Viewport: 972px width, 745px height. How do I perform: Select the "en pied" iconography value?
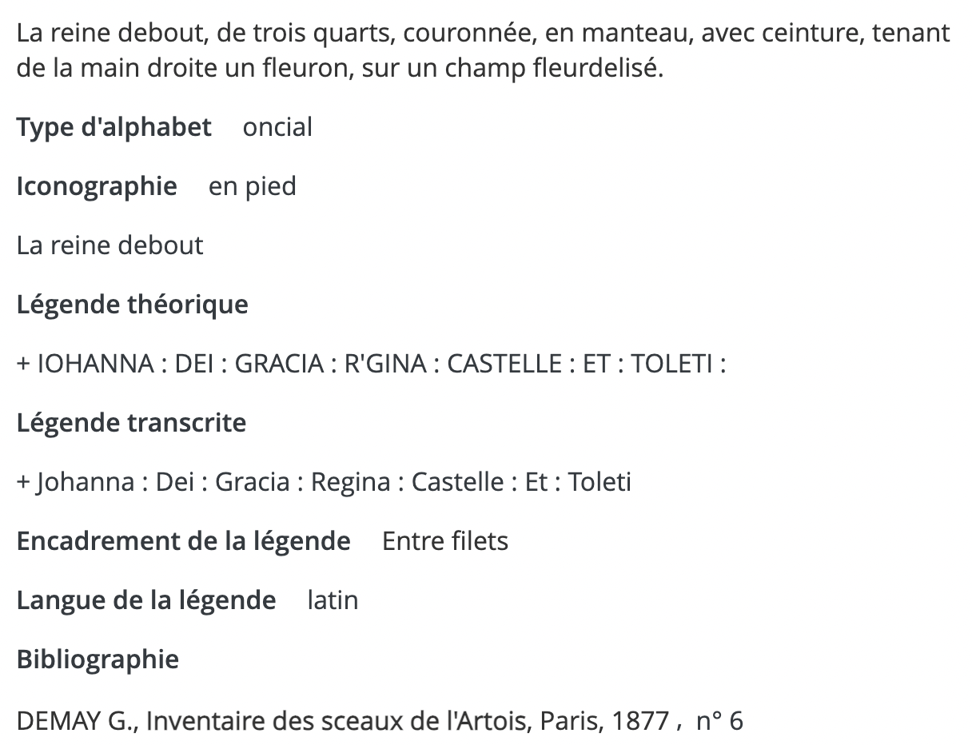click(x=253, y=186)
